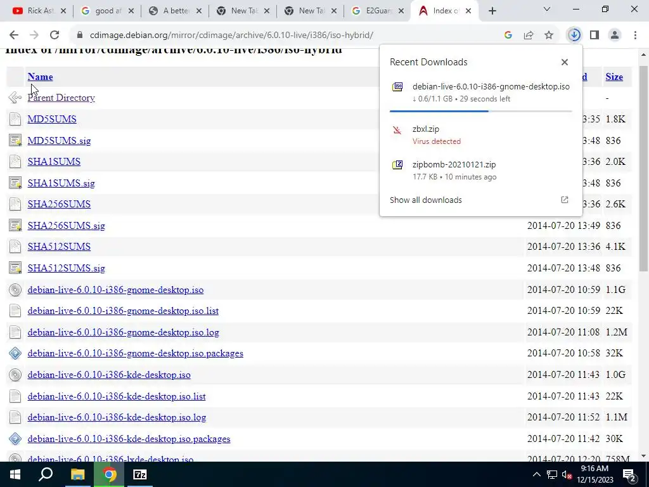649x487 pixels.
Task: Open the Parent Directory link
Action: (61, 98)
